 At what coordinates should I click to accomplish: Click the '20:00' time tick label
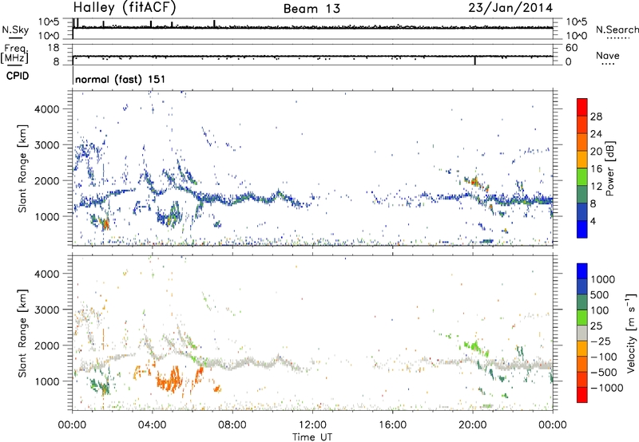point(472,425)
